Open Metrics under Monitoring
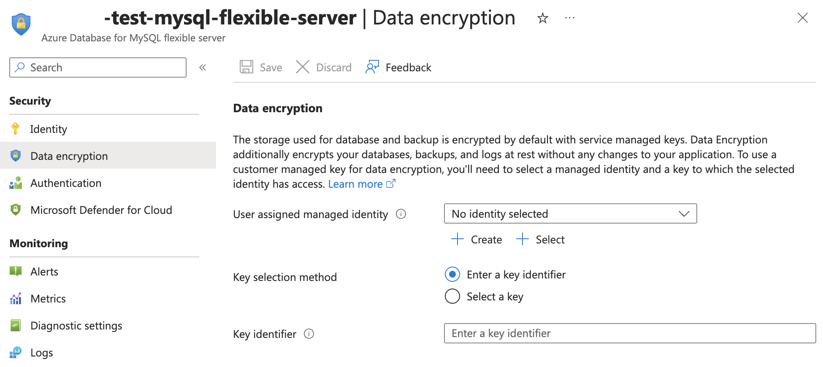Viewport: 823px width, 367px height. [x=48, y=299]
